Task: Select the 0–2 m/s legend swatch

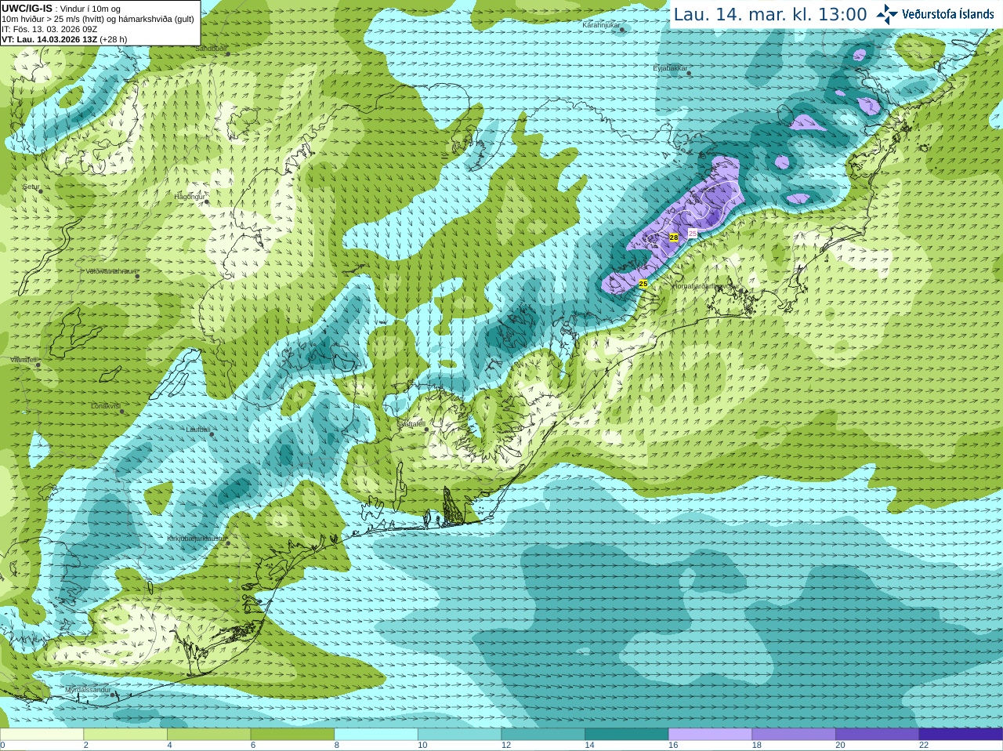Action: (42, 735)
